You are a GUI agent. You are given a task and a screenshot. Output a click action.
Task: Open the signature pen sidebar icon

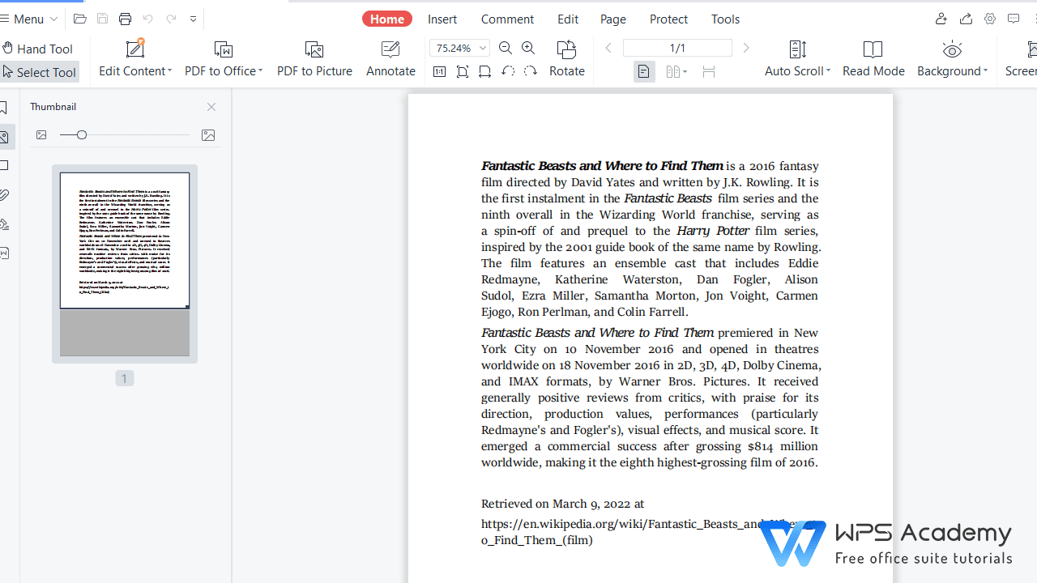[4, 224]
